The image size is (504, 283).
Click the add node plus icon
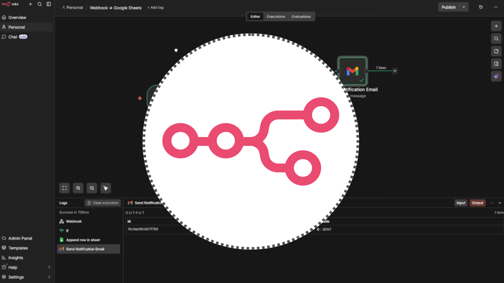[496, 26]
